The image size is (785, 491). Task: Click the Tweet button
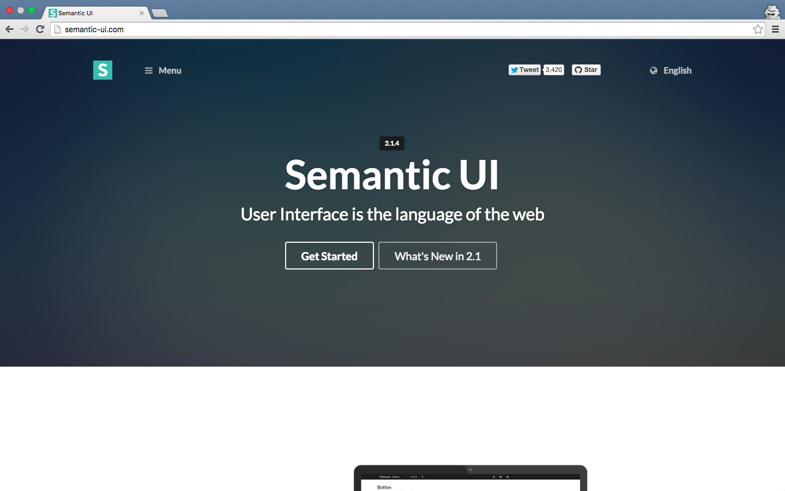click(x=524, y=70)
